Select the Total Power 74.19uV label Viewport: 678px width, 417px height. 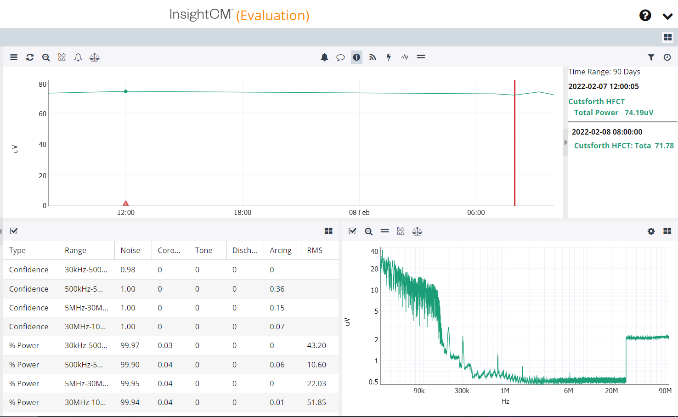coord(613,113)
